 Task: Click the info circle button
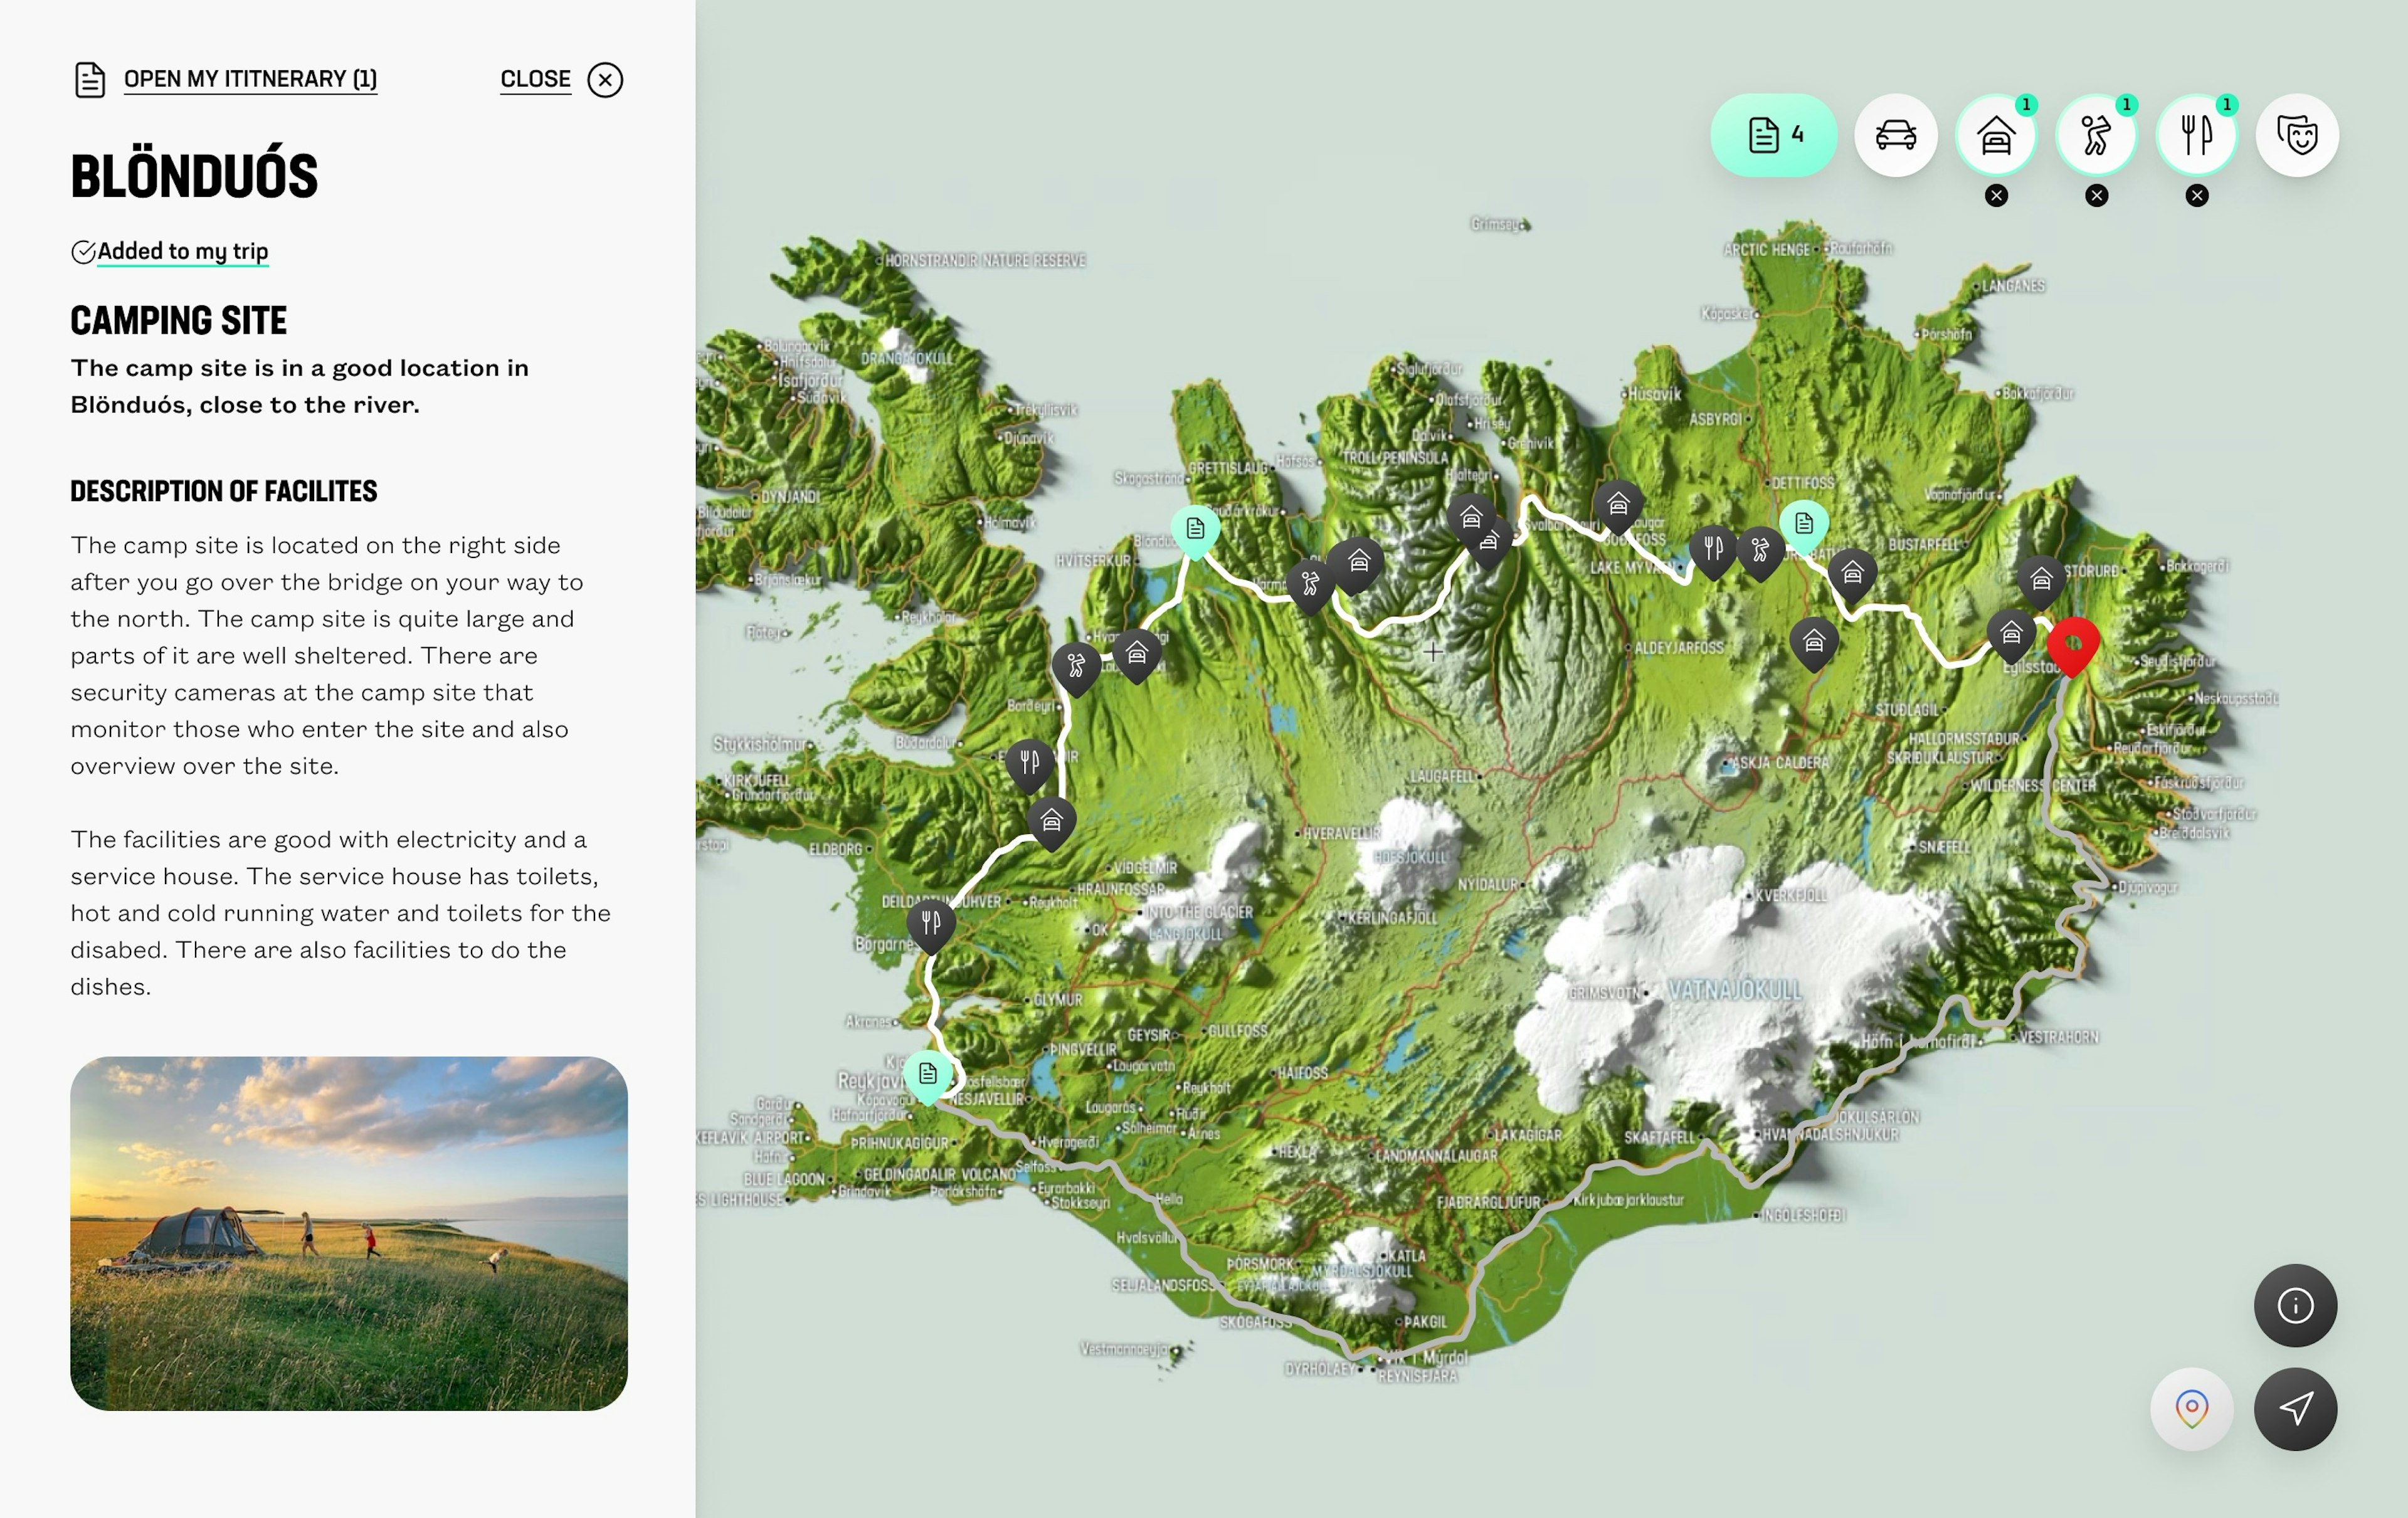click(2295, 1305)
